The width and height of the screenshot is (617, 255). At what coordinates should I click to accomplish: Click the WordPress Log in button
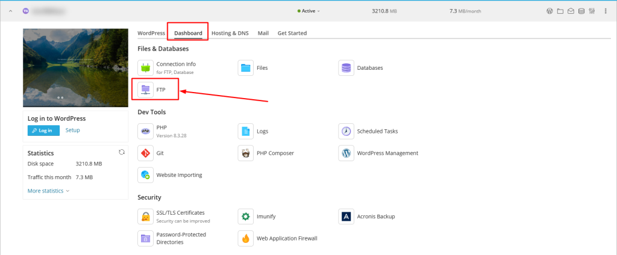pos(43,131)
